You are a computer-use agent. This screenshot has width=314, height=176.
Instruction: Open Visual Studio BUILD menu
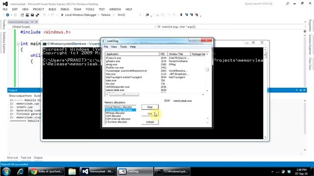pyautogui.click(x=52, y=9)
